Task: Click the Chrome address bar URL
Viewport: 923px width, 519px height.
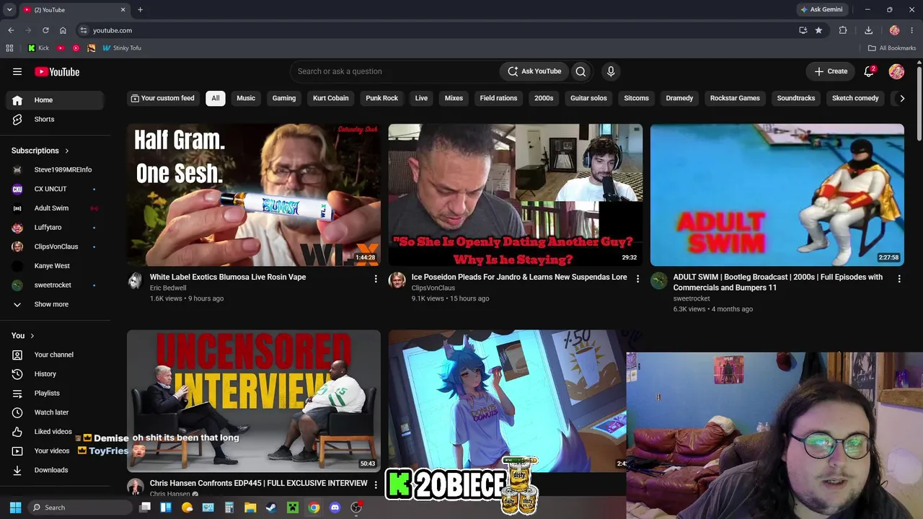Action: pyautogui.click(x=112, y=30)
